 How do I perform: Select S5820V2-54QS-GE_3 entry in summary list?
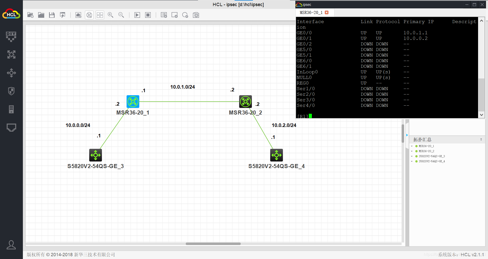click(x=432, y=156)
